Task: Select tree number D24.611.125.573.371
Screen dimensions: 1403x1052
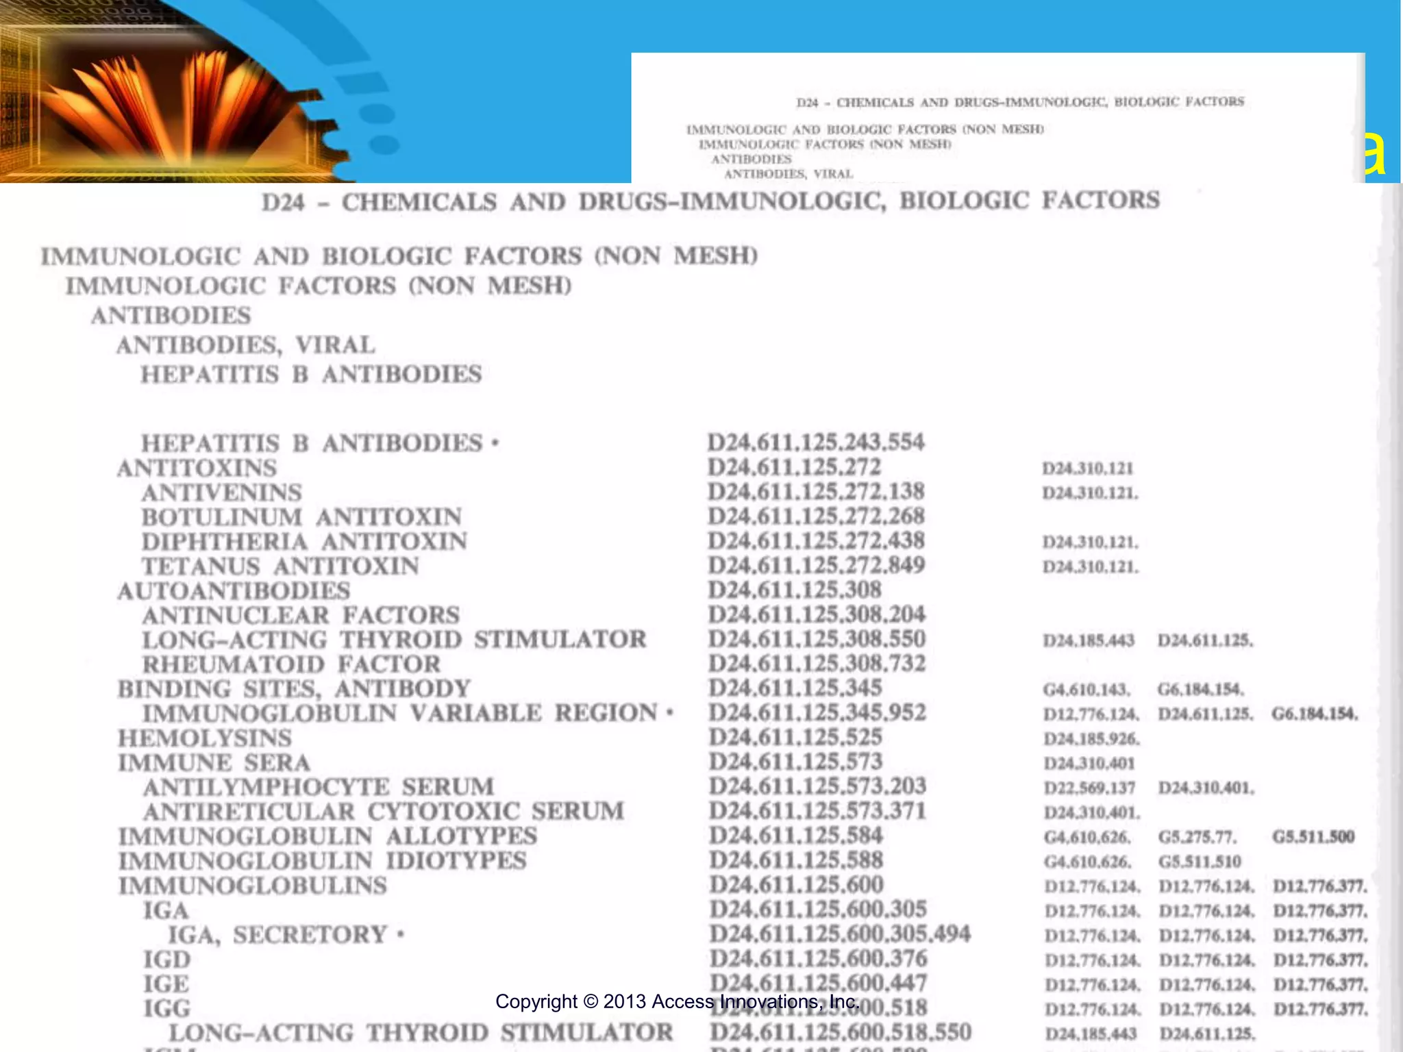Action: tap(817, 811)
